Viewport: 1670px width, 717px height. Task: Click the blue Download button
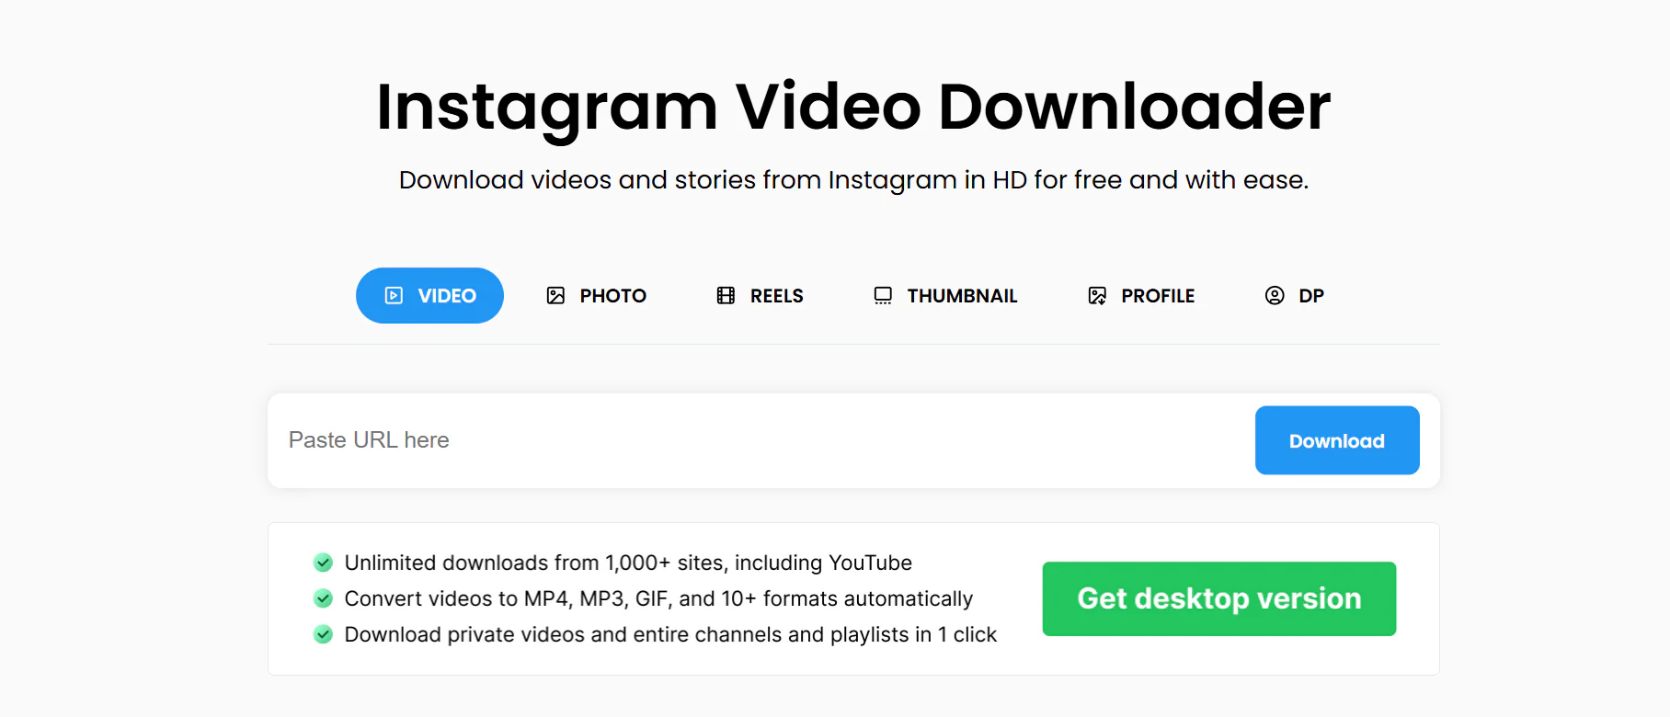click(x=1337, y=440)
